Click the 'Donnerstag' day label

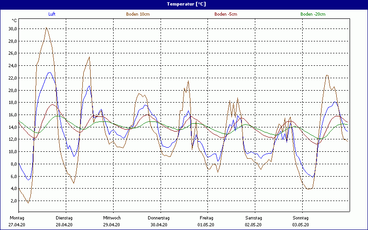[159, 218]
